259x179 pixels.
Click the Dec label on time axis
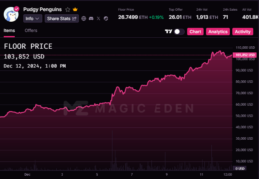27,174
